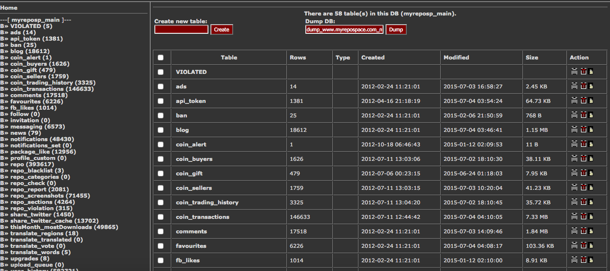Click the yellow document icon for api_token
610x271 pixels.
click(x=591, y=100)
